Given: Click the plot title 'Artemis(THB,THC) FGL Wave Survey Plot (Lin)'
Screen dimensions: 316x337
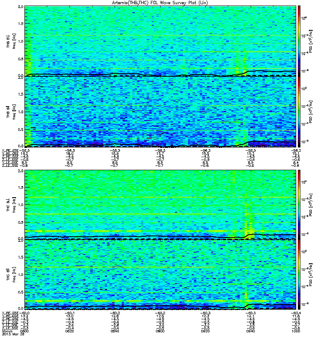Looking at the screenshot, I should point(160,3).
